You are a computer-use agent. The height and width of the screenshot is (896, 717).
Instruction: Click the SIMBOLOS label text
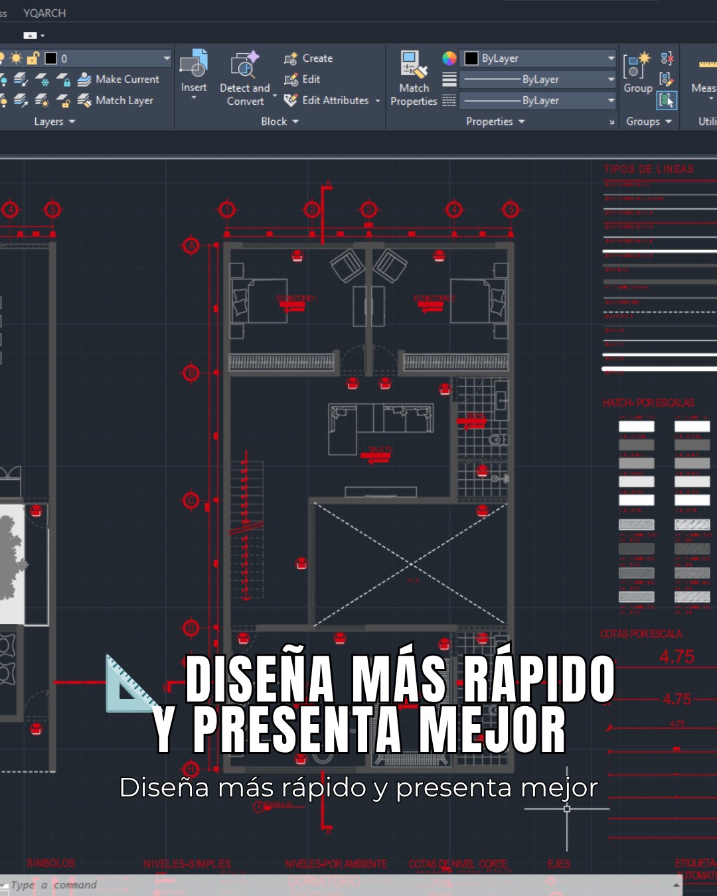[51, 863]
